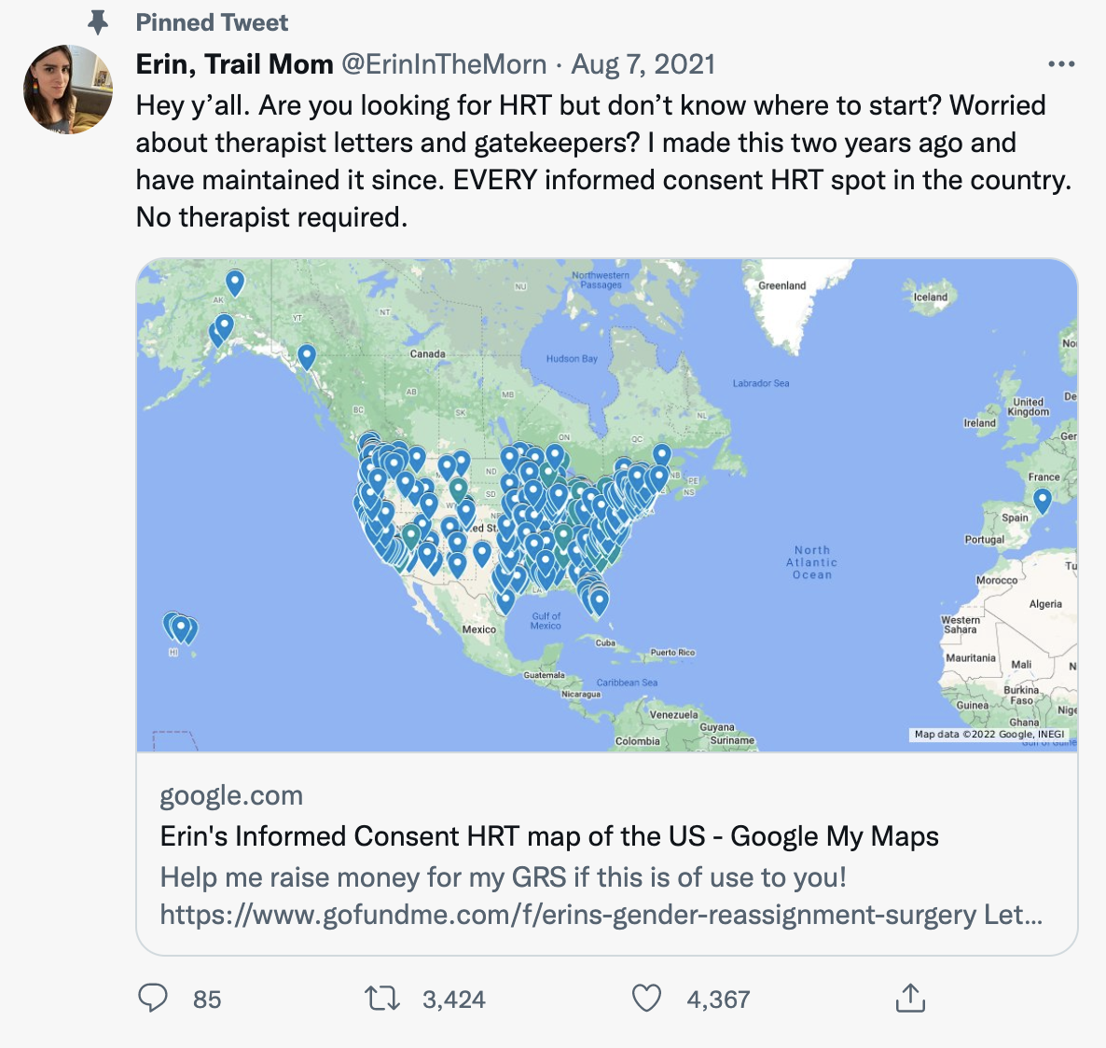Click the share upload icon
This screenshot has width=1106, height=1048.
(910, 999)
